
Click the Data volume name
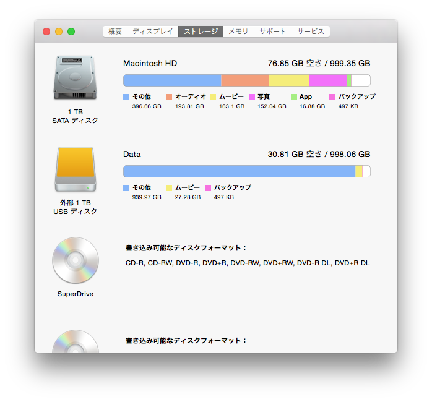[132, 154]
